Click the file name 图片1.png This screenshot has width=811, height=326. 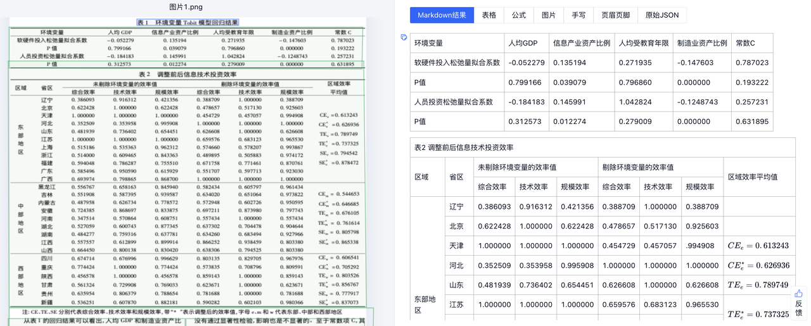point(186,6)
